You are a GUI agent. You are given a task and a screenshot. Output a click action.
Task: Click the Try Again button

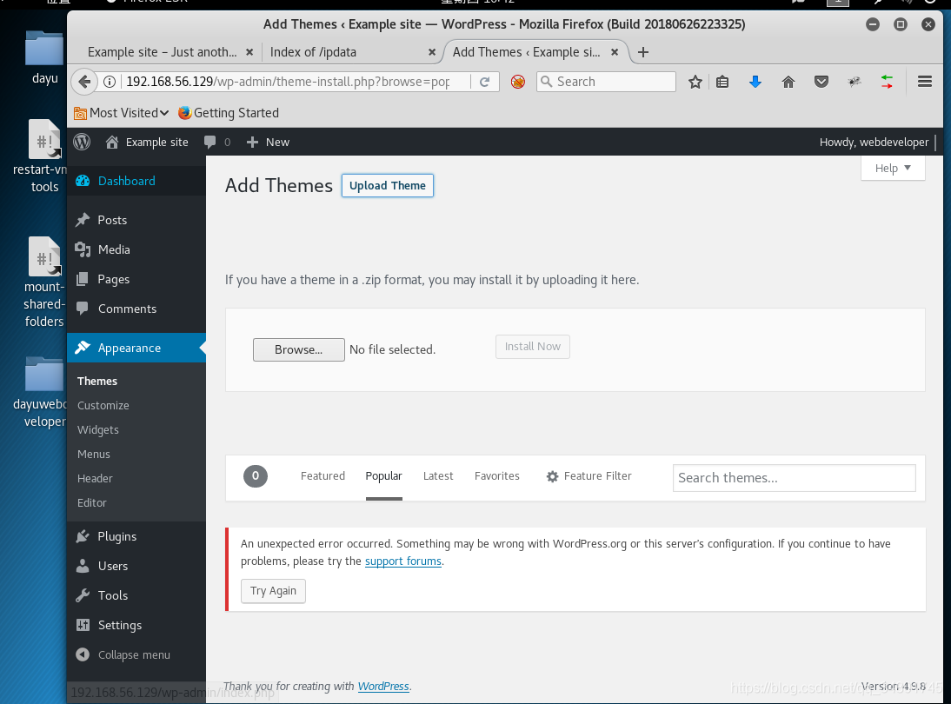[273, 591]
